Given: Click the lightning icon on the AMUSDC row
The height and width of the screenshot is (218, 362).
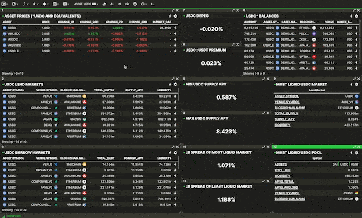Looking at the screenshot, I should [175, 33].
